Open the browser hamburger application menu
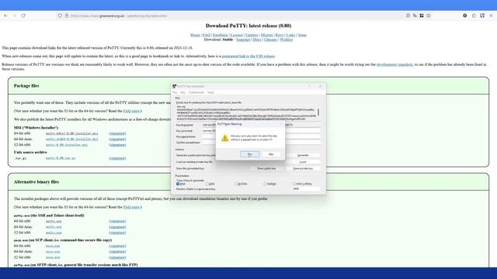 pos(491,15)
